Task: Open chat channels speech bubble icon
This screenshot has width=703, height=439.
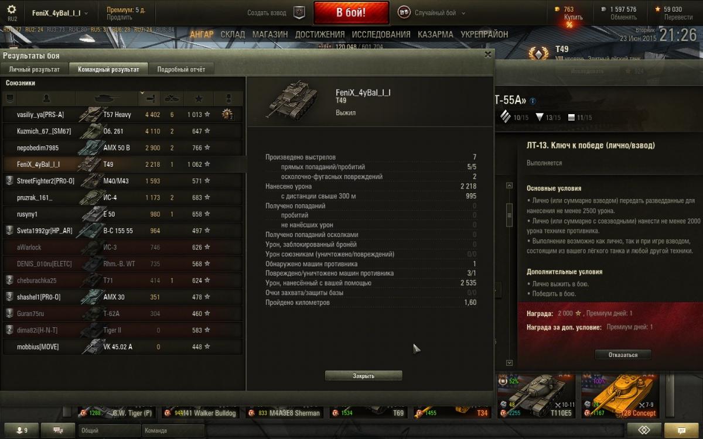Action: pyautogui.click(x=60, y=430)
